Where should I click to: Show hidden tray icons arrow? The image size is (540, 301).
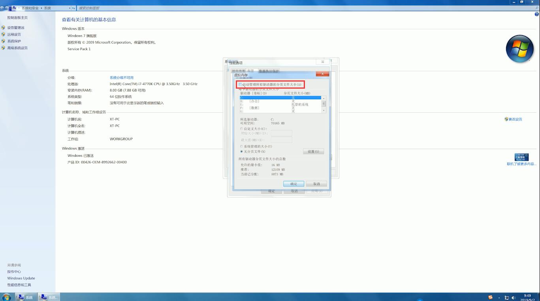499,298
